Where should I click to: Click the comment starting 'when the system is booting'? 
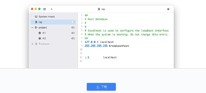[x=126, y=35]
